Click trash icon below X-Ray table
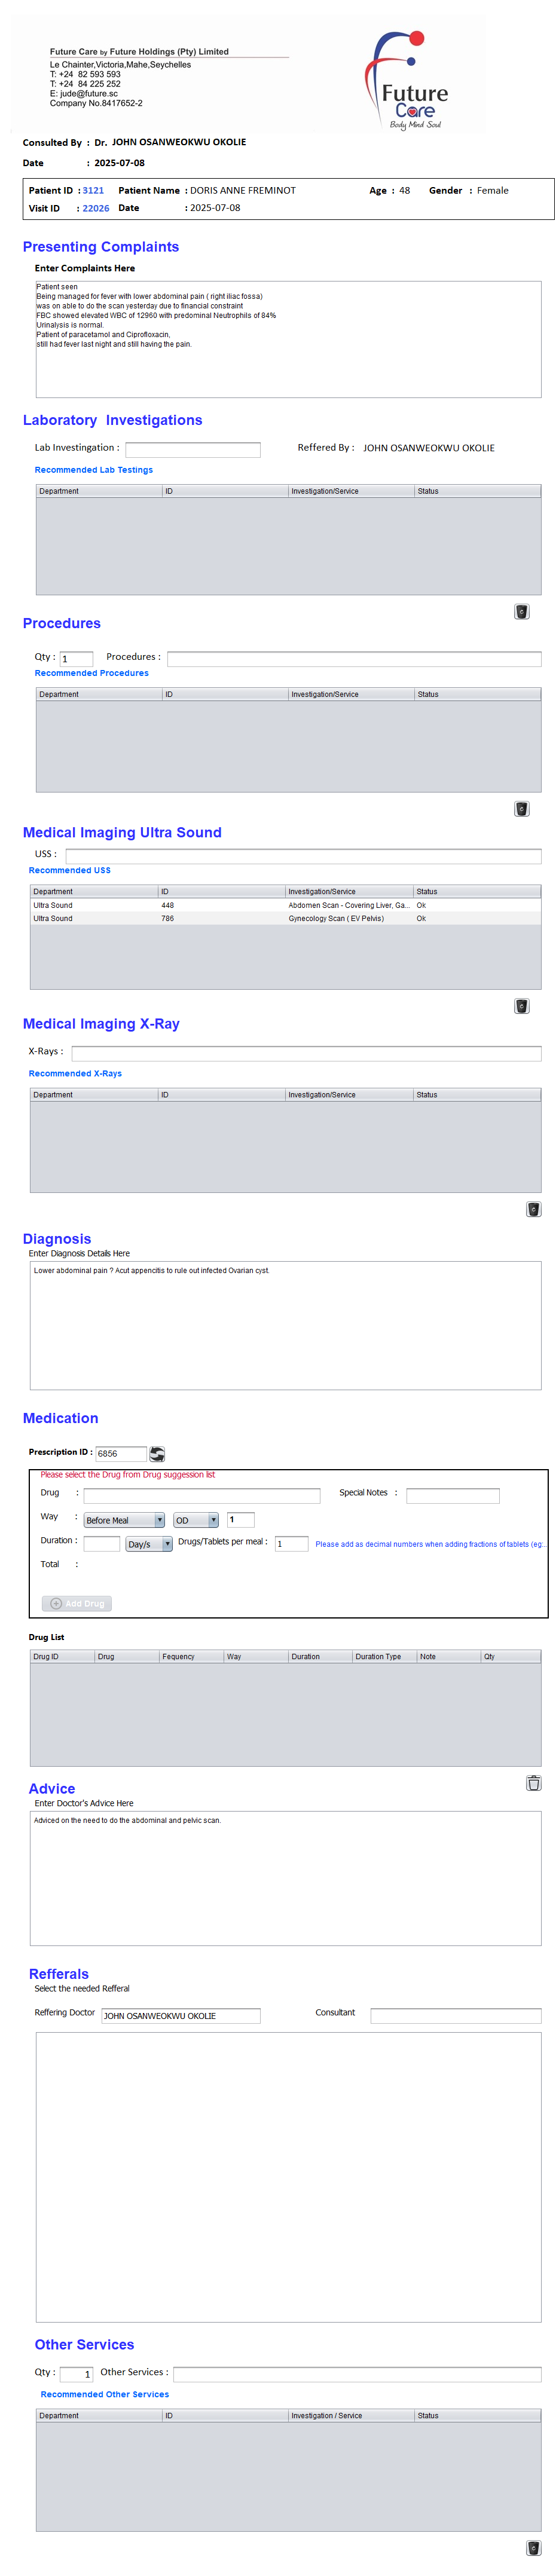Image resolution: width=556 pixels, height=2576 pixels. (533, 1209)
